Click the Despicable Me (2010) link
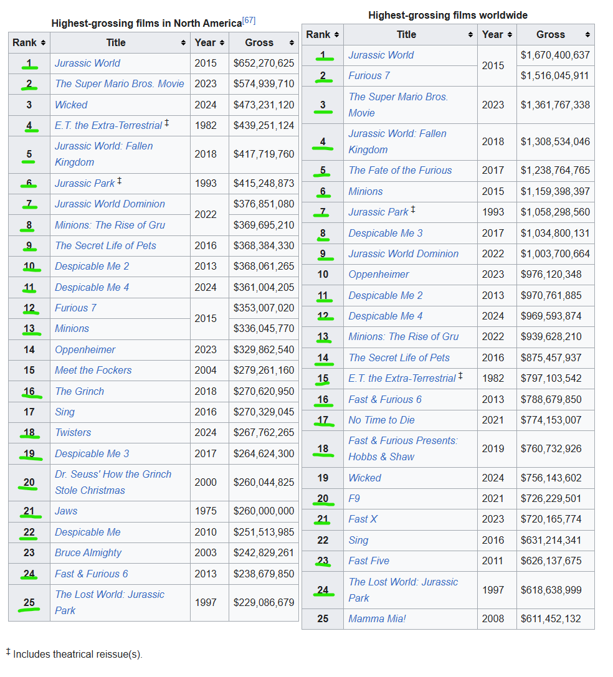 (x=88, y=533)
